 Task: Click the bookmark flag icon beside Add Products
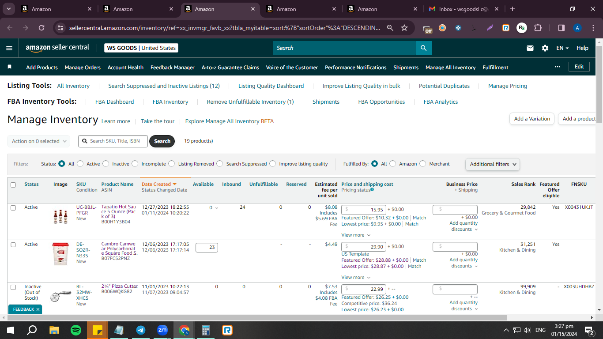click(9, 67)
